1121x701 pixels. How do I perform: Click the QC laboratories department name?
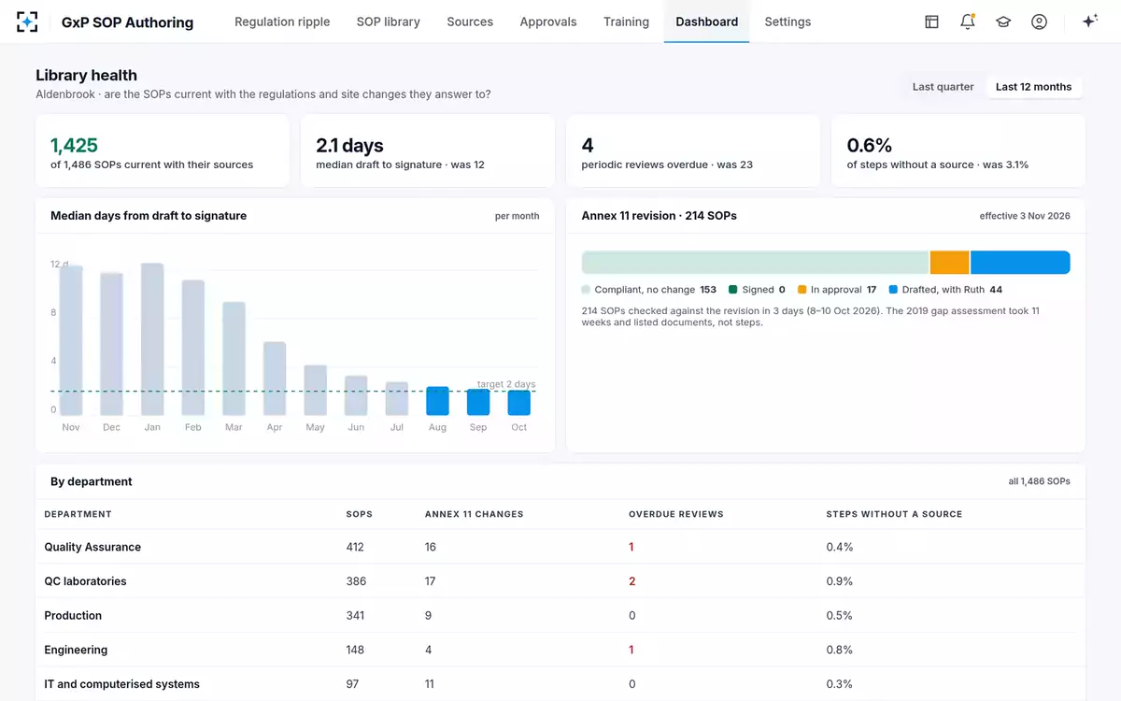(x=85, y=581)
